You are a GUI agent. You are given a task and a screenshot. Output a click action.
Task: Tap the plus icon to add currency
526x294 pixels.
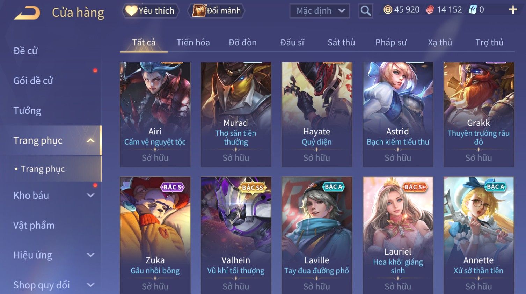tap(513, 10)
